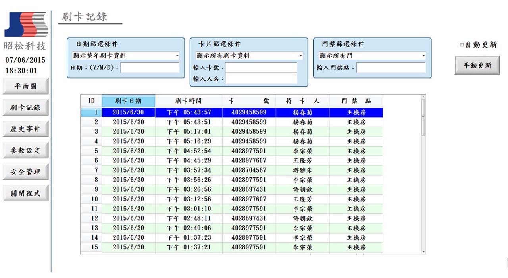
Task: Expand the 顯示所有門 door filter dropdown
Action: pyautogui.click(x=423, y=56)
